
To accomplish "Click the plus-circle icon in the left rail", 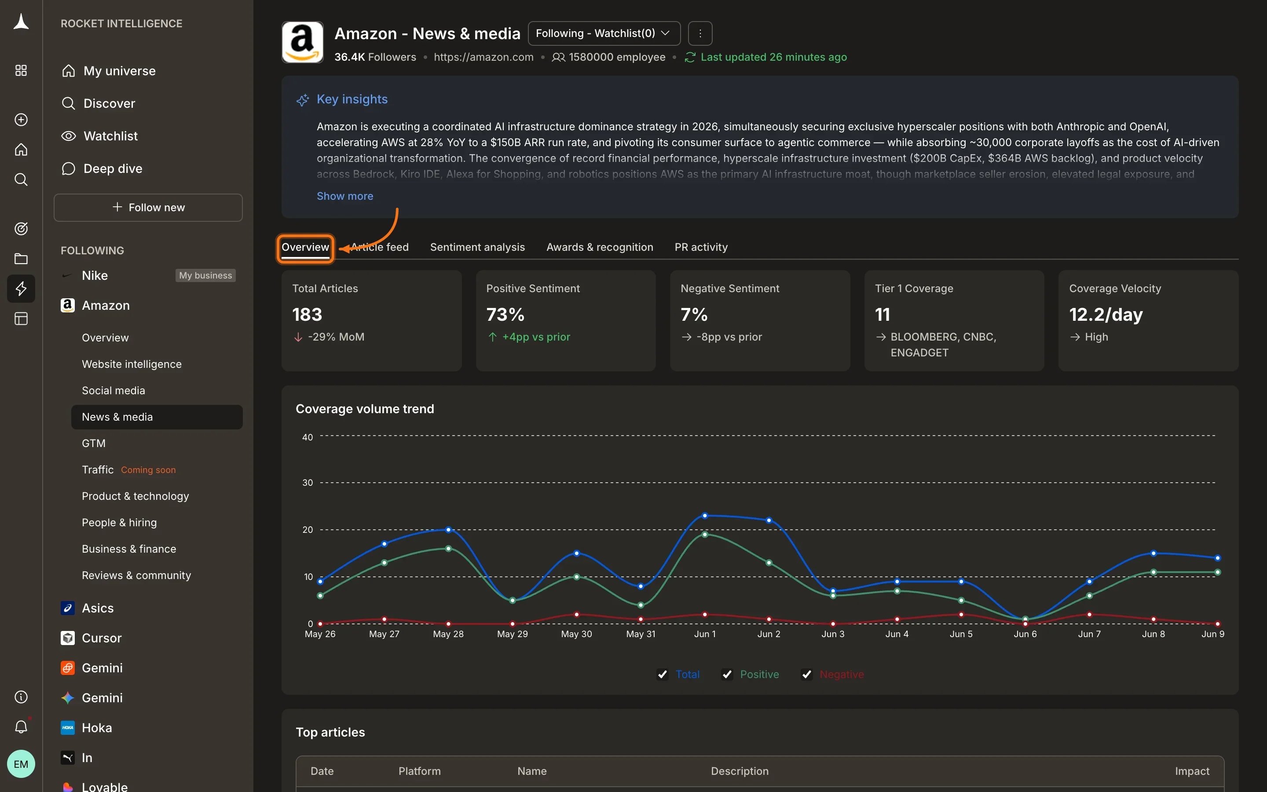I will pyautogui.click(x=21, y=119).
